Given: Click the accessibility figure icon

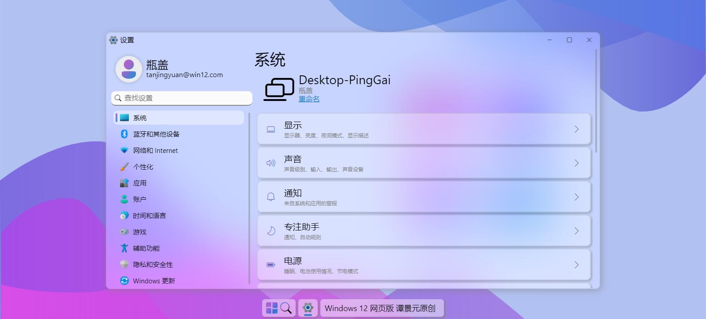Looking at the screenshot, I should pyautogui.click(x=124, y=248).
